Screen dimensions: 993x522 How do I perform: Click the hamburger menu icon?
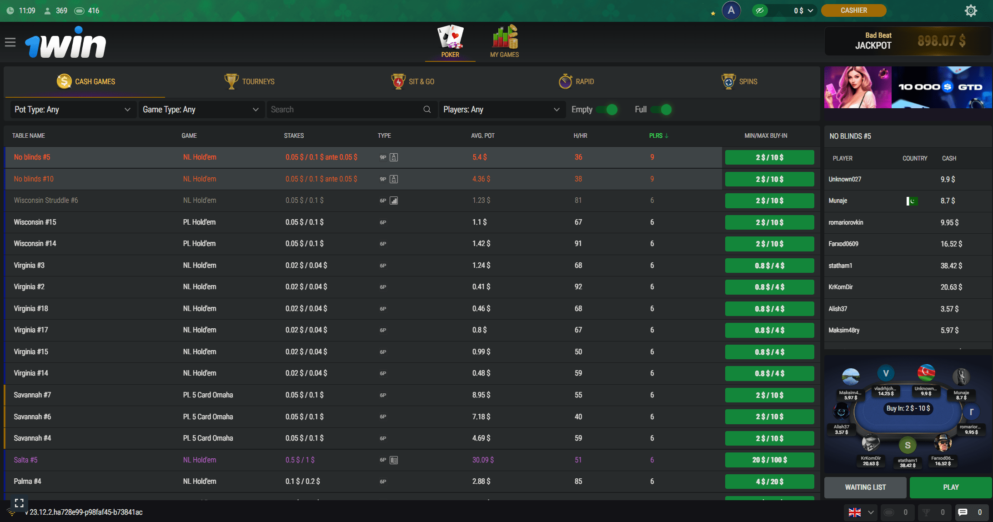point(10,42)
